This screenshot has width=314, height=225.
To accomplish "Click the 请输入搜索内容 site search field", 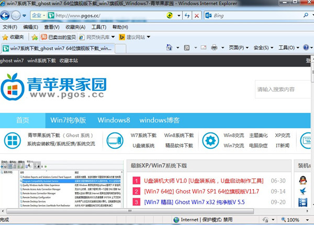I will pyautogui.click(x=283, y=90).
